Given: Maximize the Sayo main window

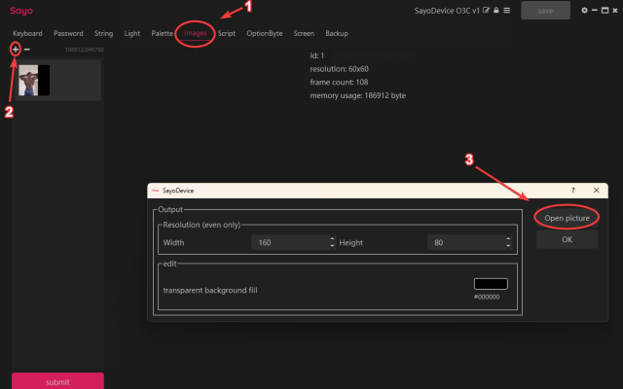Looking at the screenshot, I should pos(605,11).
